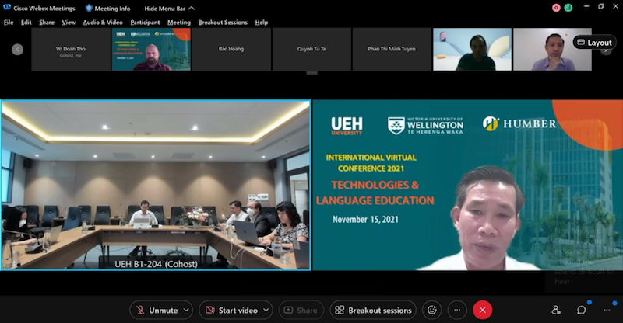Select Phan Thi Minh Tuyen participant tile

(392, 50)
